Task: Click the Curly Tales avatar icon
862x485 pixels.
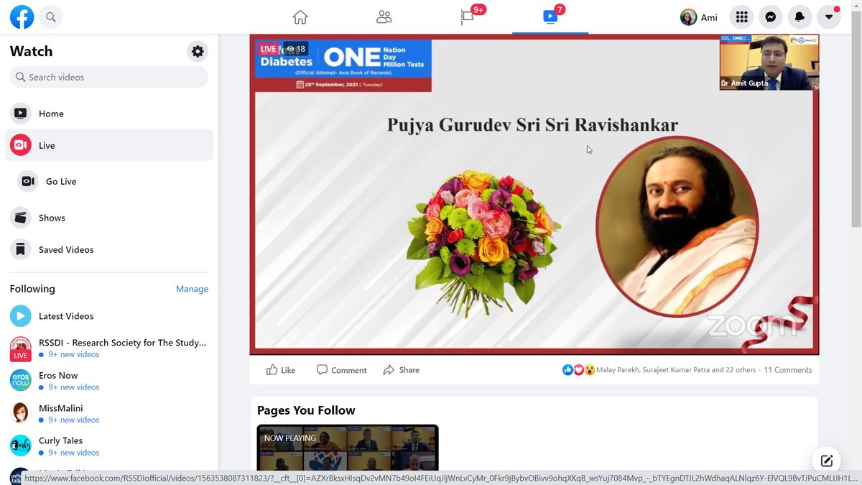Action: point(21,445)
